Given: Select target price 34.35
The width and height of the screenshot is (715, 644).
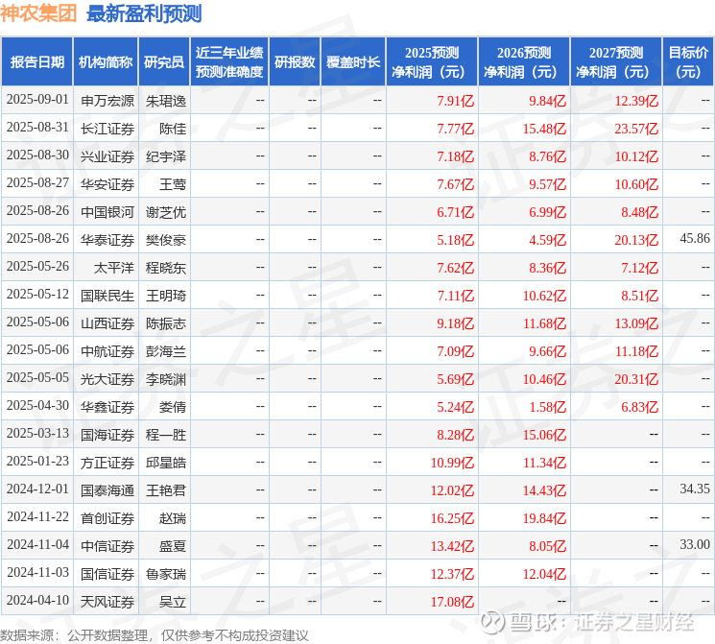Looking at the screenshot, I should [695, 489].
